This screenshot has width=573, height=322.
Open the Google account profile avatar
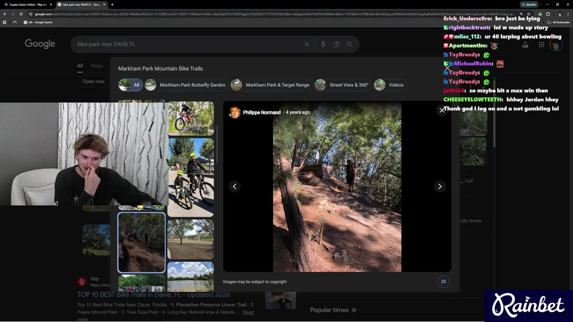point(556,45)
